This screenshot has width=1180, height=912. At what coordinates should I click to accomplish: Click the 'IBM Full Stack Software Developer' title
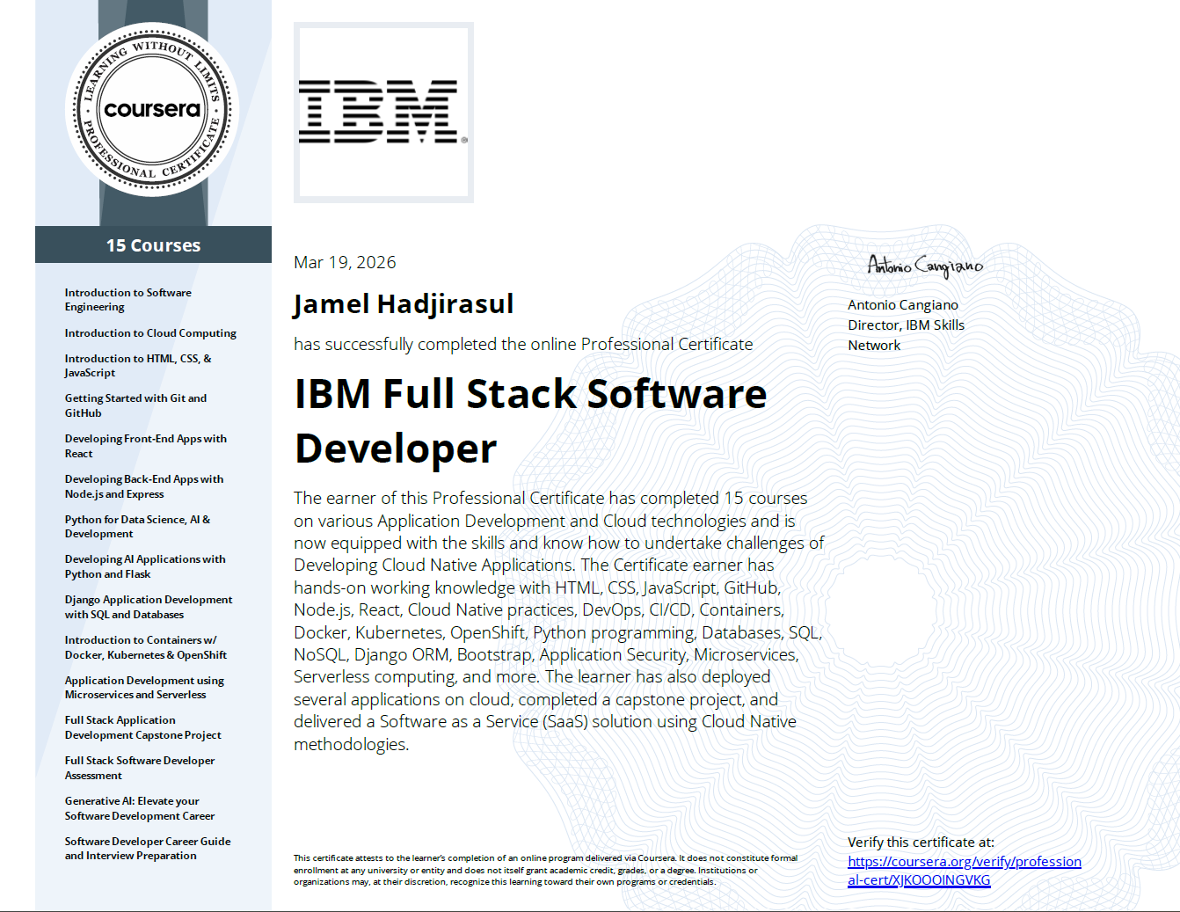(530, 421)
